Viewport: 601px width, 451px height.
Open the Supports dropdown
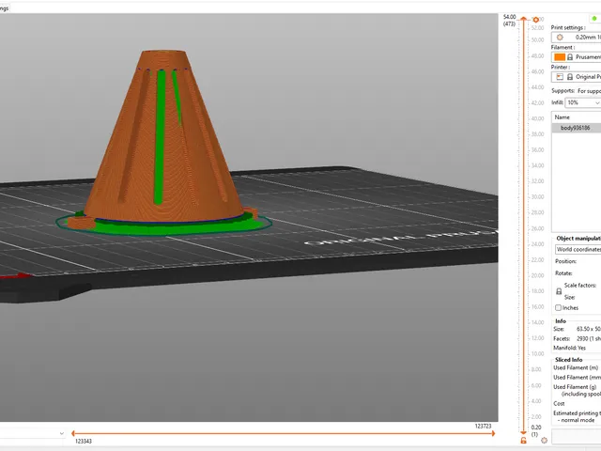[589, 91]
